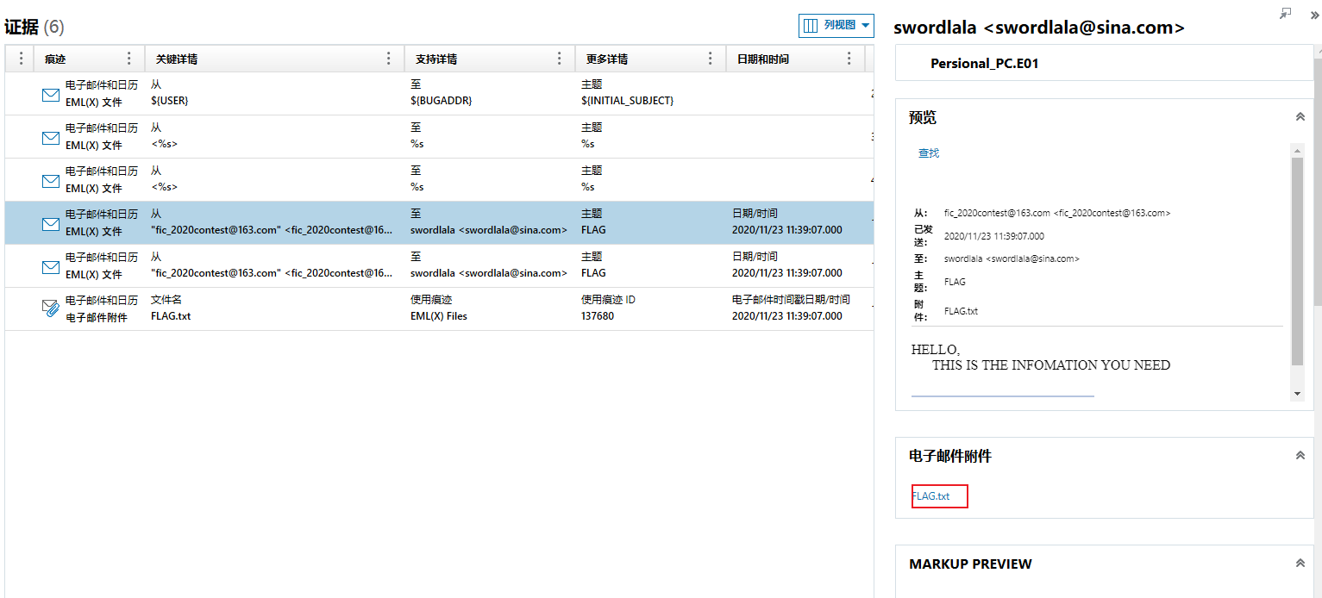Open the 关键详情 column options menu icon
The height and width of the screenshot is (598, 1322).
[x=389, y=59]
